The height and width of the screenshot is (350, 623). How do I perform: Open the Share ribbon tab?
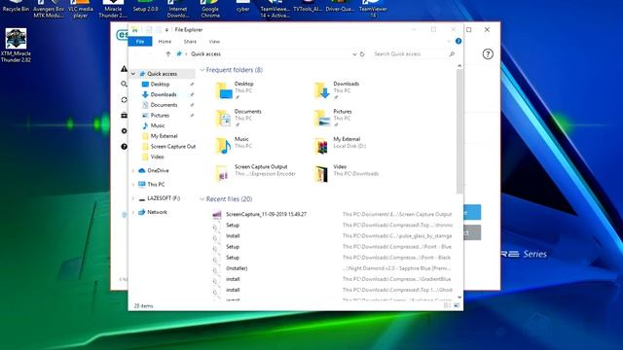(x=190, y=41)
